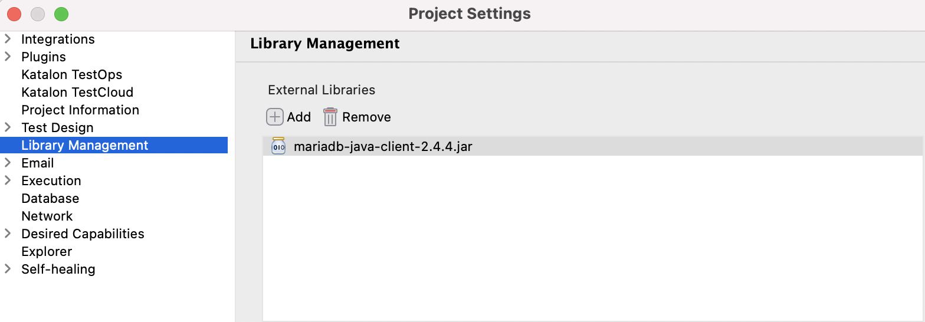
Task: Click the mariadb jar file icon
Action: [278, 146]
